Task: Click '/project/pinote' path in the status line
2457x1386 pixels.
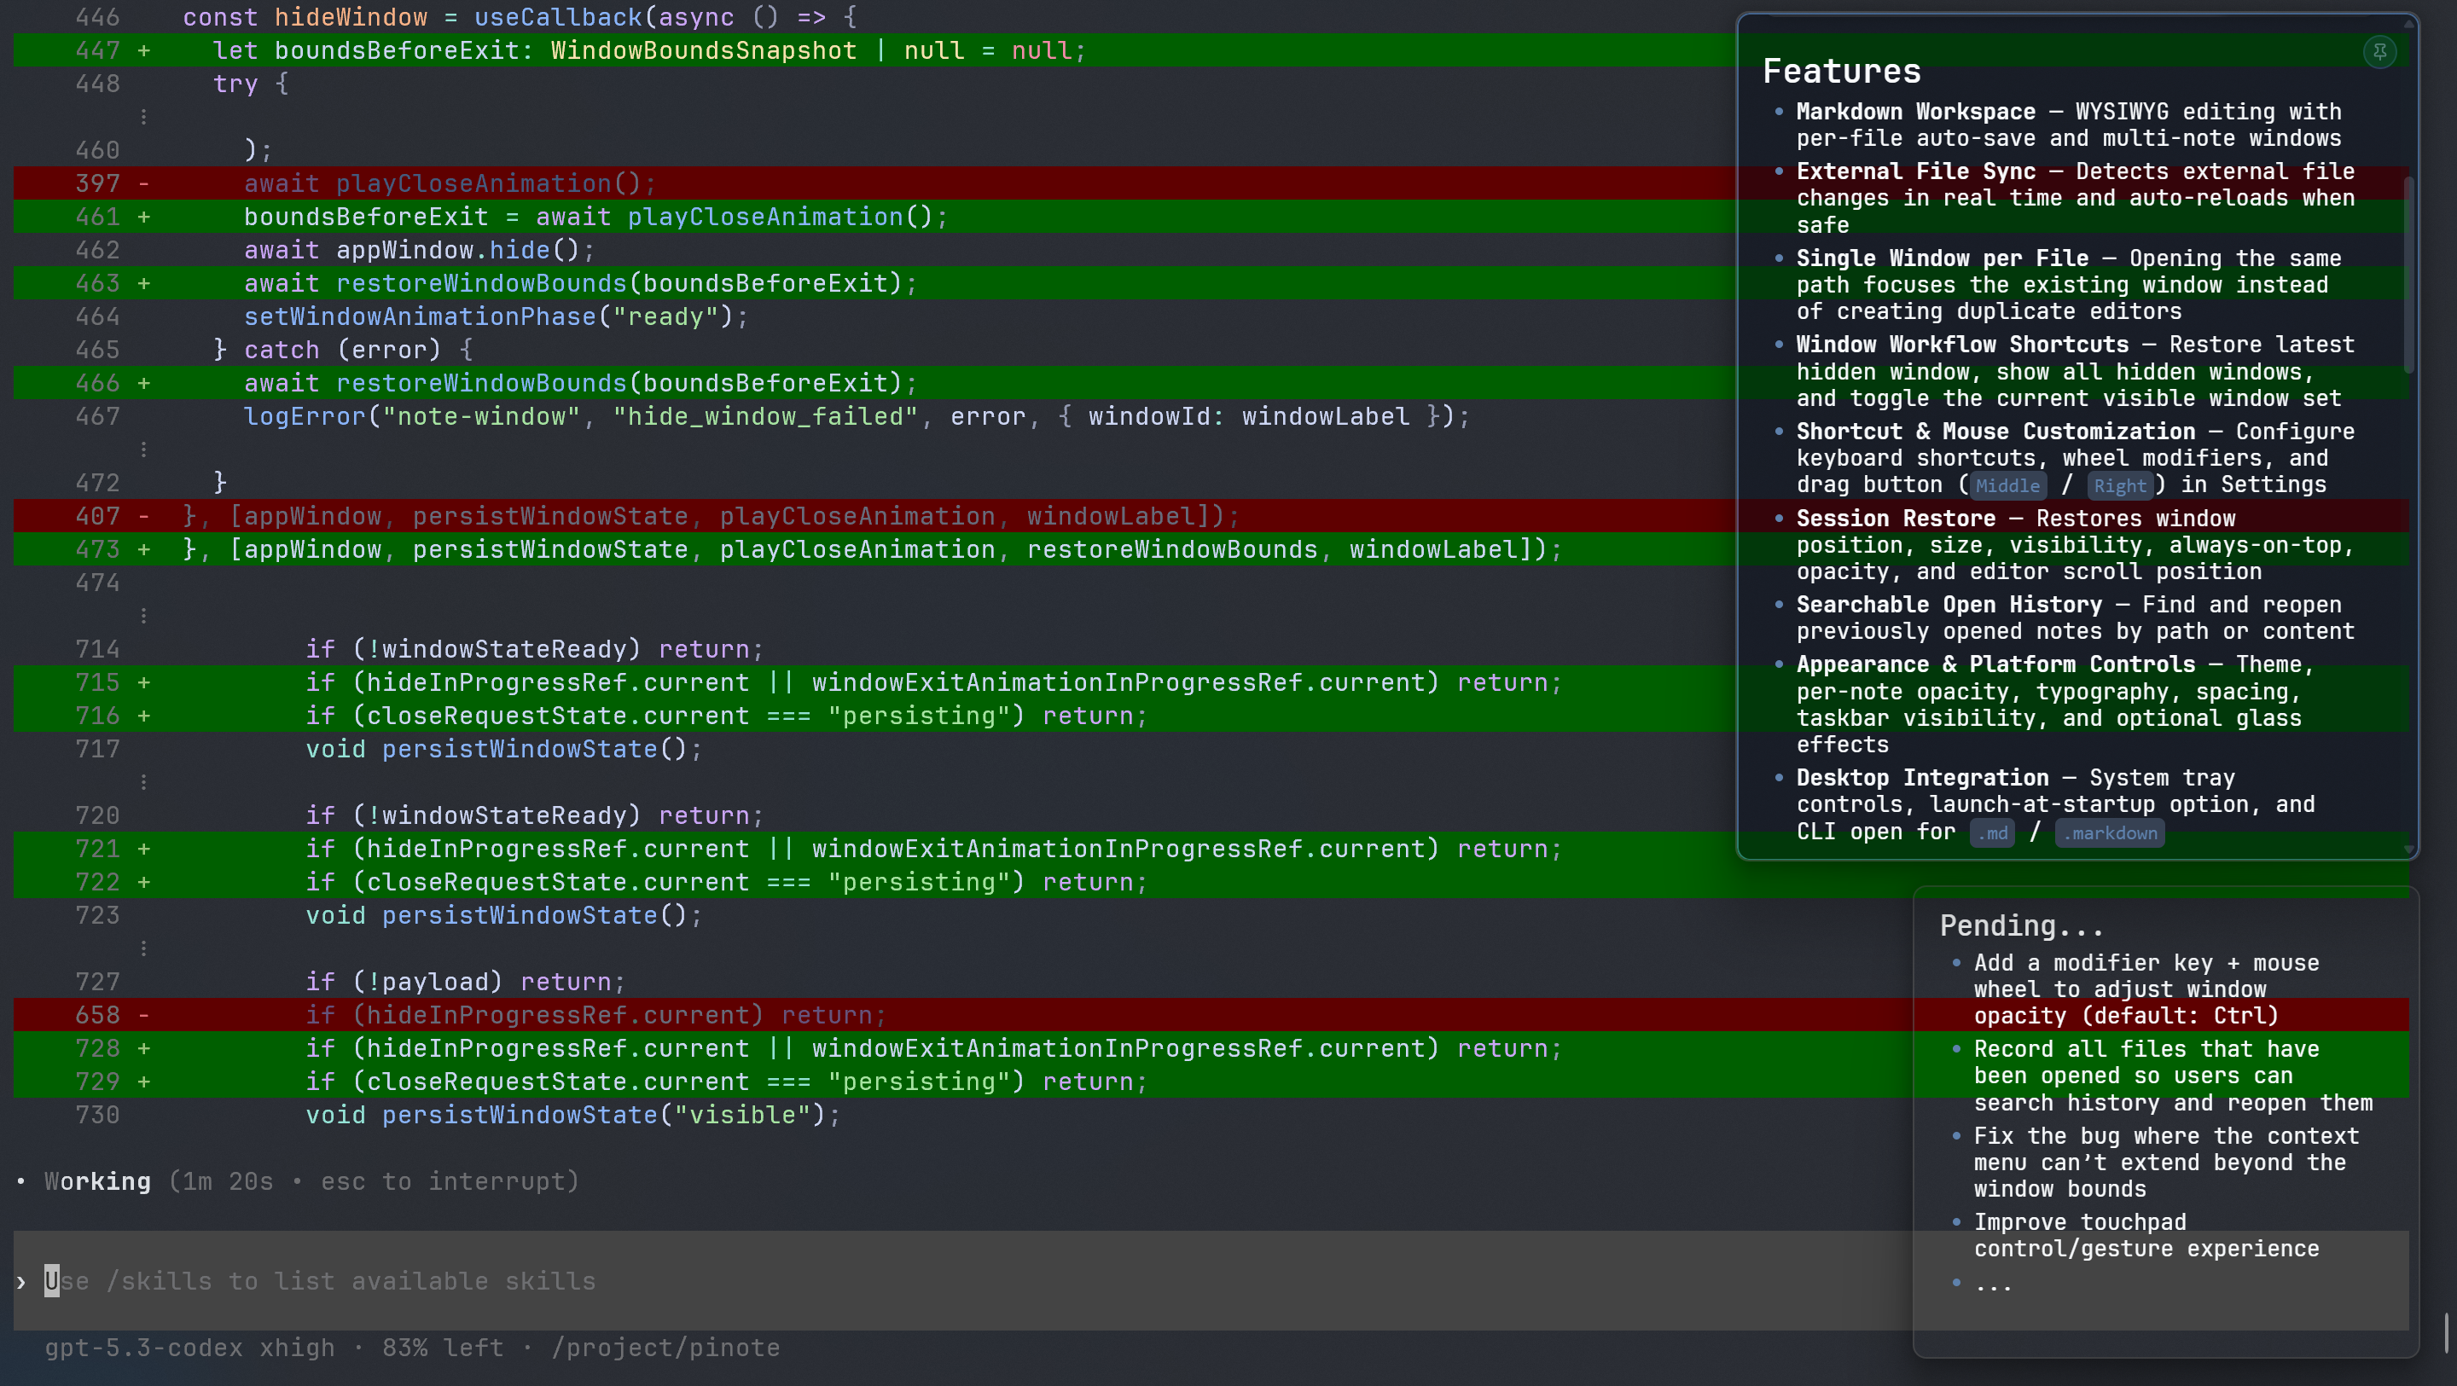Action: [665, 1347]
